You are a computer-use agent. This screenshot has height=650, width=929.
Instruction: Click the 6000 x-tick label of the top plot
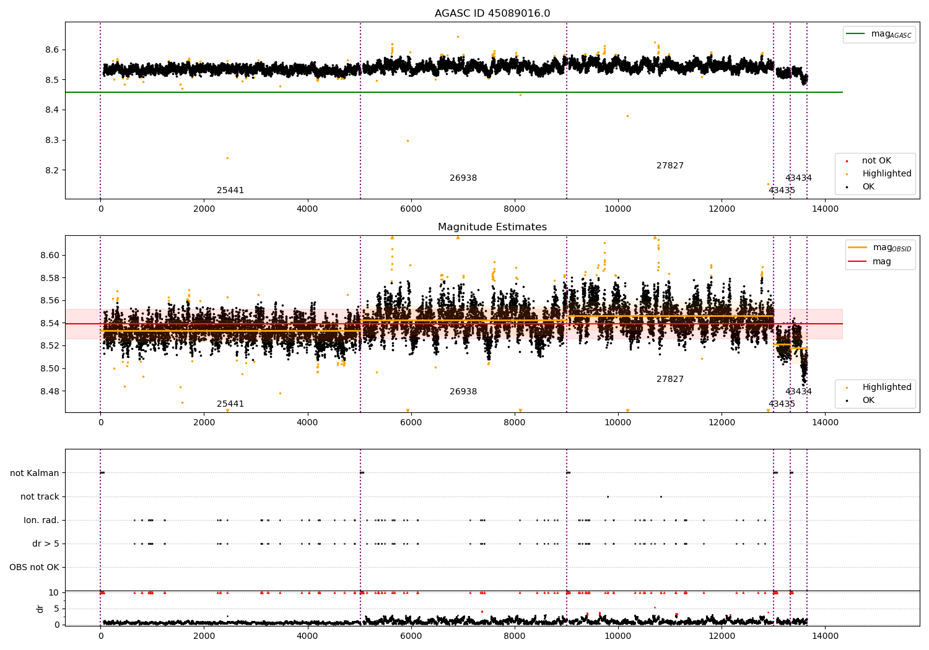pos(411,209)
